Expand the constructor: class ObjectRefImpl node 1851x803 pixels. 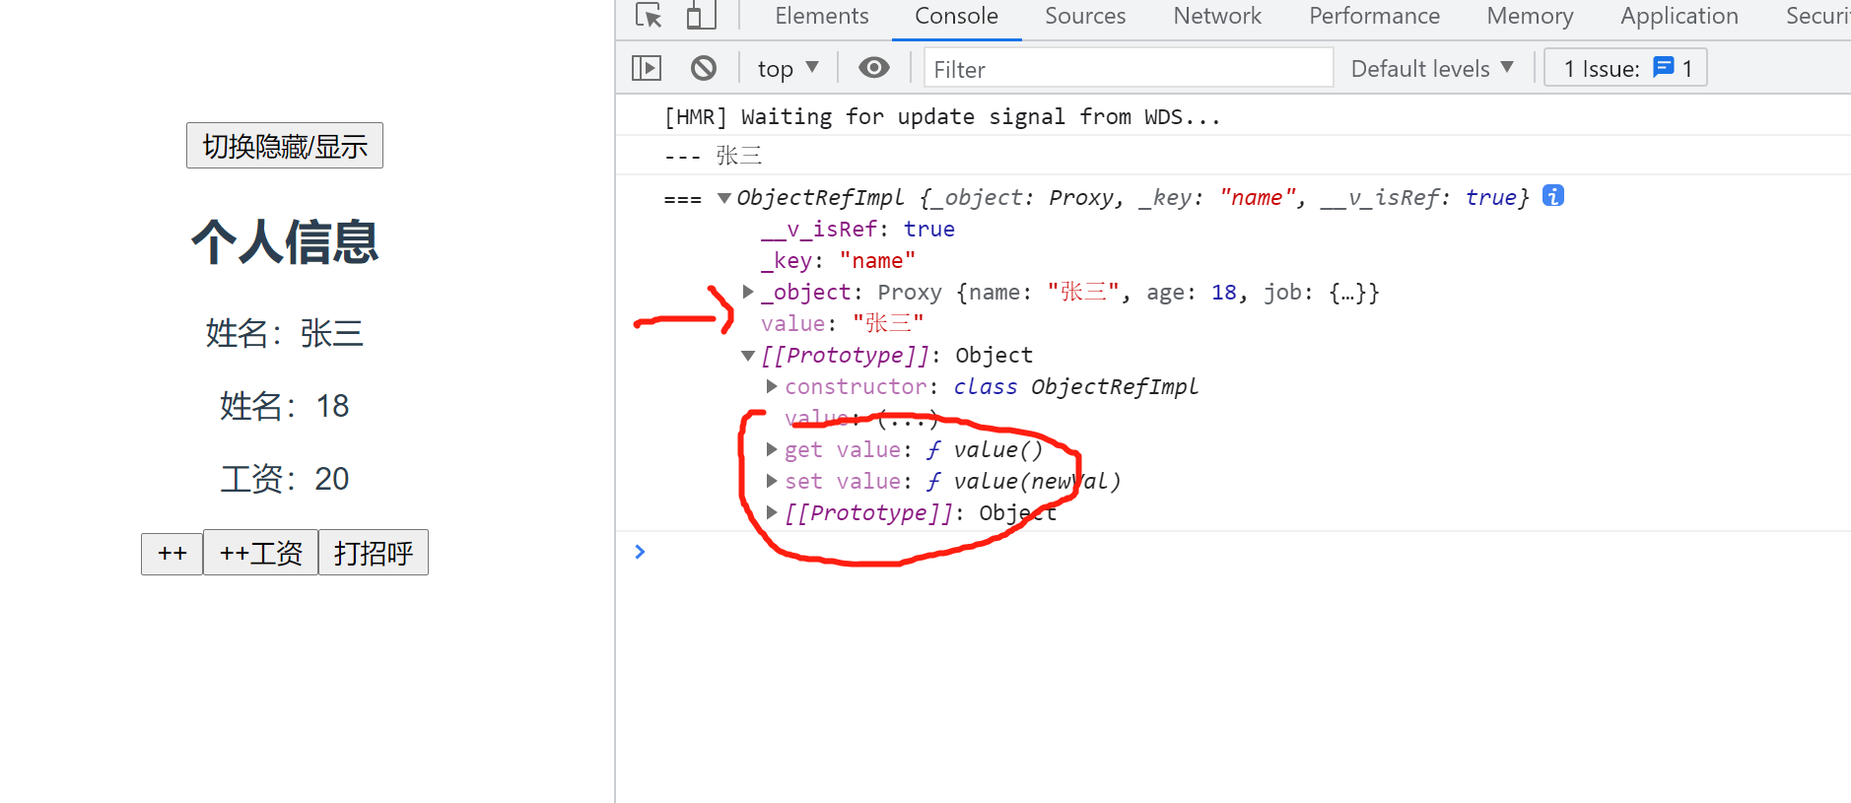(772, 386)
